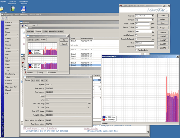Viewport: 180px width, 138px height.
Task: Open the Save dropdown button
Action: tap(163, 28)
